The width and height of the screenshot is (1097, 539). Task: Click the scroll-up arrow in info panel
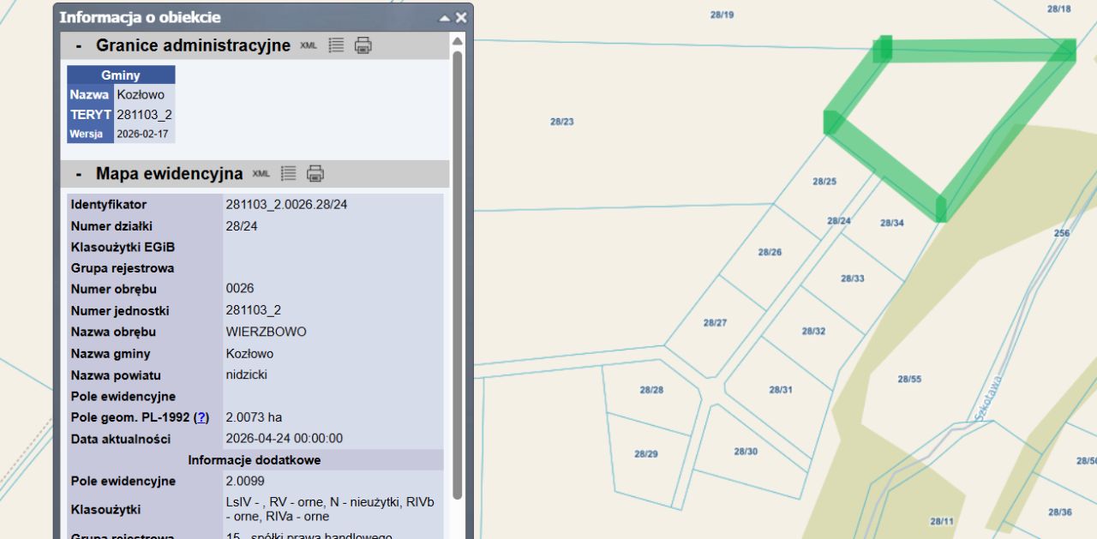coord(458,41)
